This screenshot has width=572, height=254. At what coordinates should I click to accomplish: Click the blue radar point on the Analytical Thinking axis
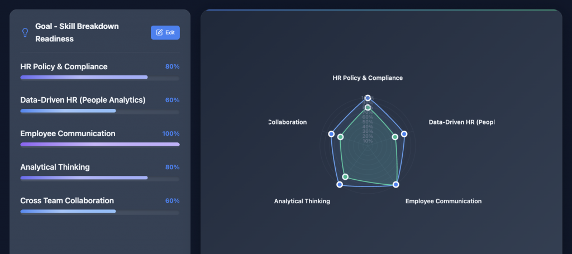pos(339,184)
